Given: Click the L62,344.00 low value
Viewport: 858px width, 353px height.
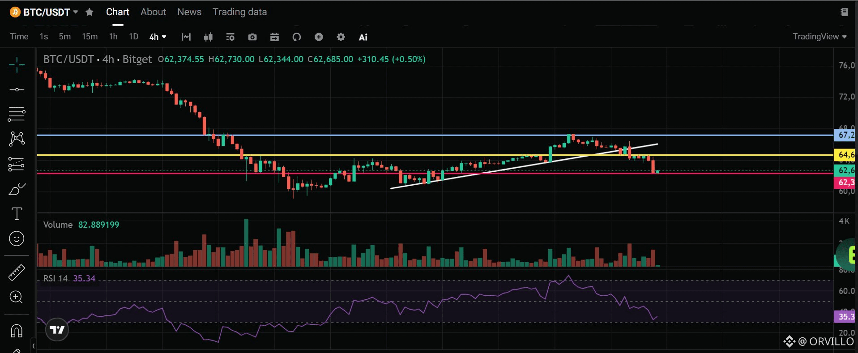Looking at the screenshot, I should pyautogui.click(x=281, y=59).
